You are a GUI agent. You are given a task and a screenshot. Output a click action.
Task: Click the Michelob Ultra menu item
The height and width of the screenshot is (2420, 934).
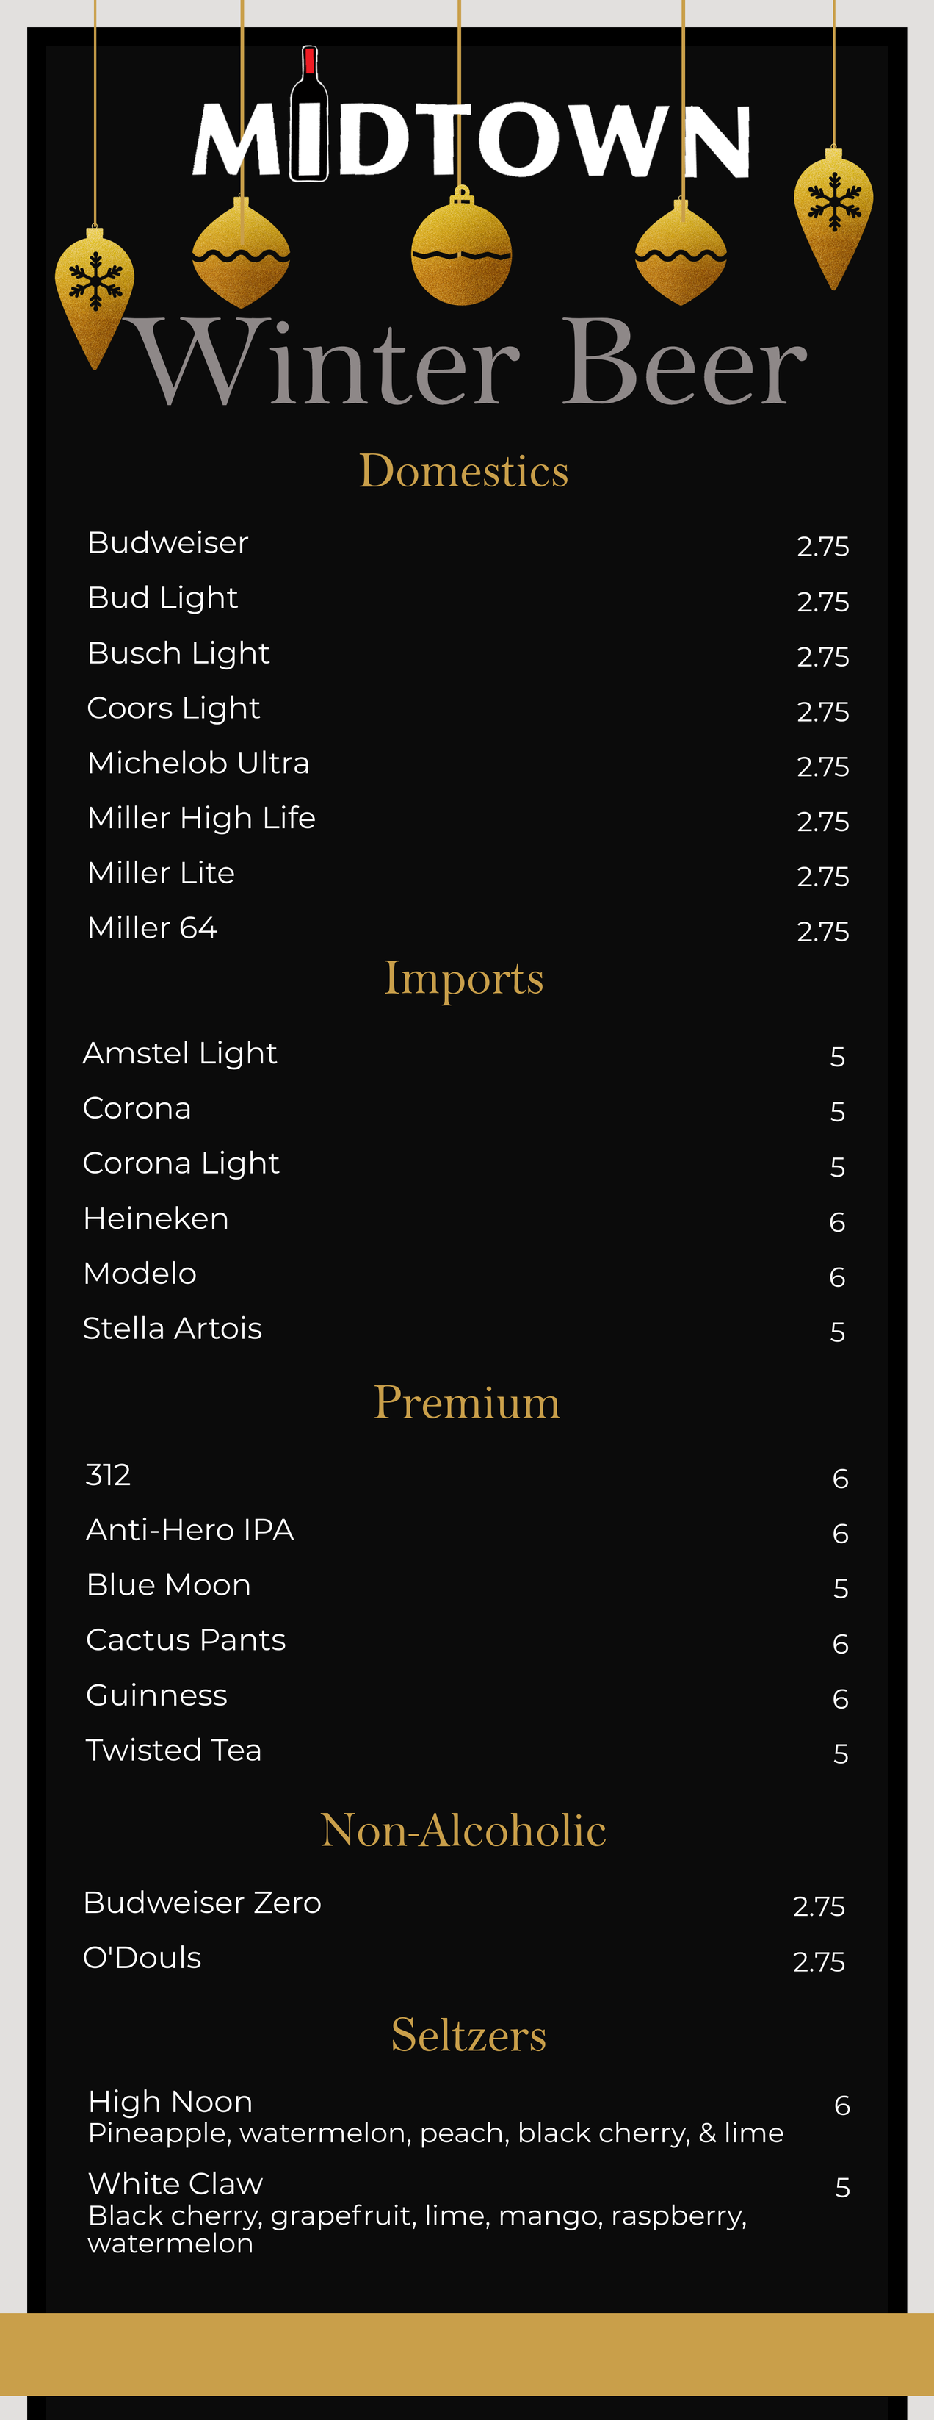coord(198,763)
